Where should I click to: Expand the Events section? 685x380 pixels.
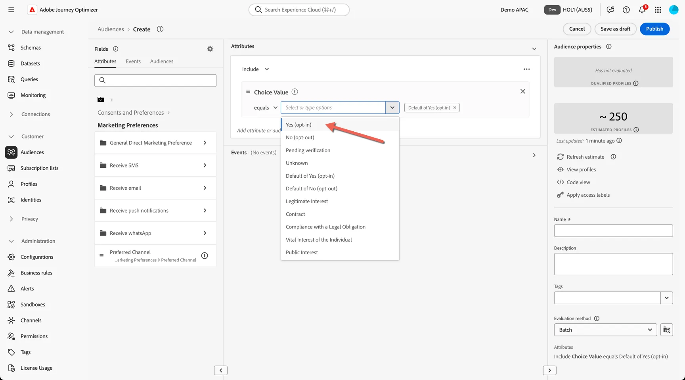[x=534, y=155]
